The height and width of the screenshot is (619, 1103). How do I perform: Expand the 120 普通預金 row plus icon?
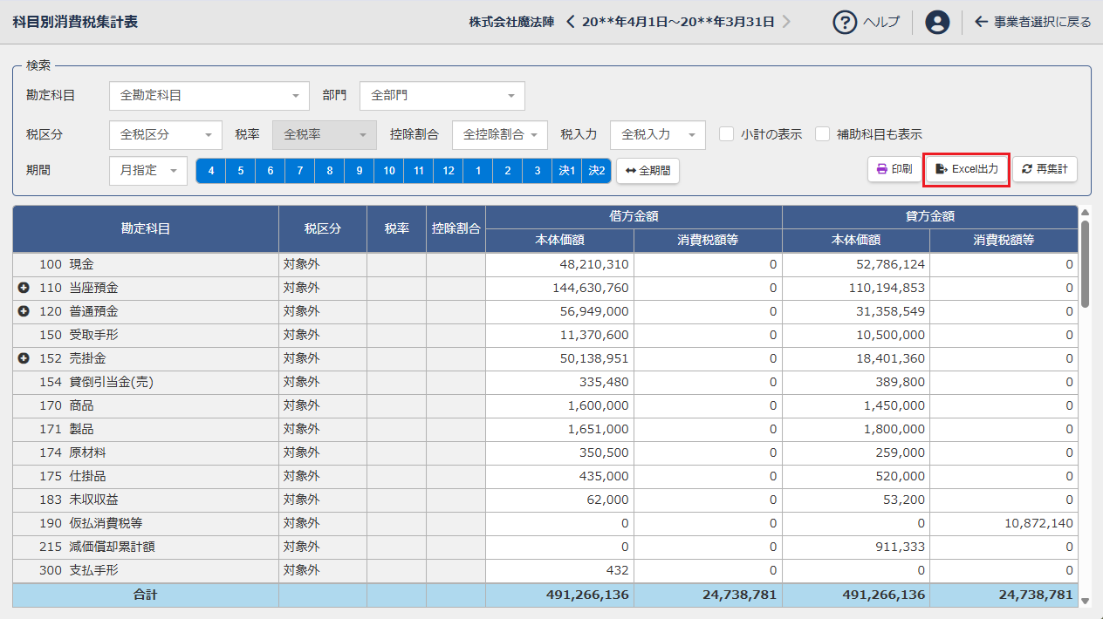click(x=24, y=311)
